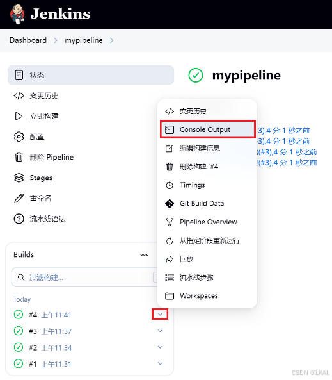This screenshot has height=380, width=332.
Task: Click the Pipeline Overview branch icon
Action: (170, 222)
